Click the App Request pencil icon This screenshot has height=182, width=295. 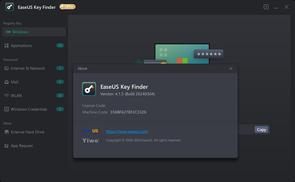point(7,146)
